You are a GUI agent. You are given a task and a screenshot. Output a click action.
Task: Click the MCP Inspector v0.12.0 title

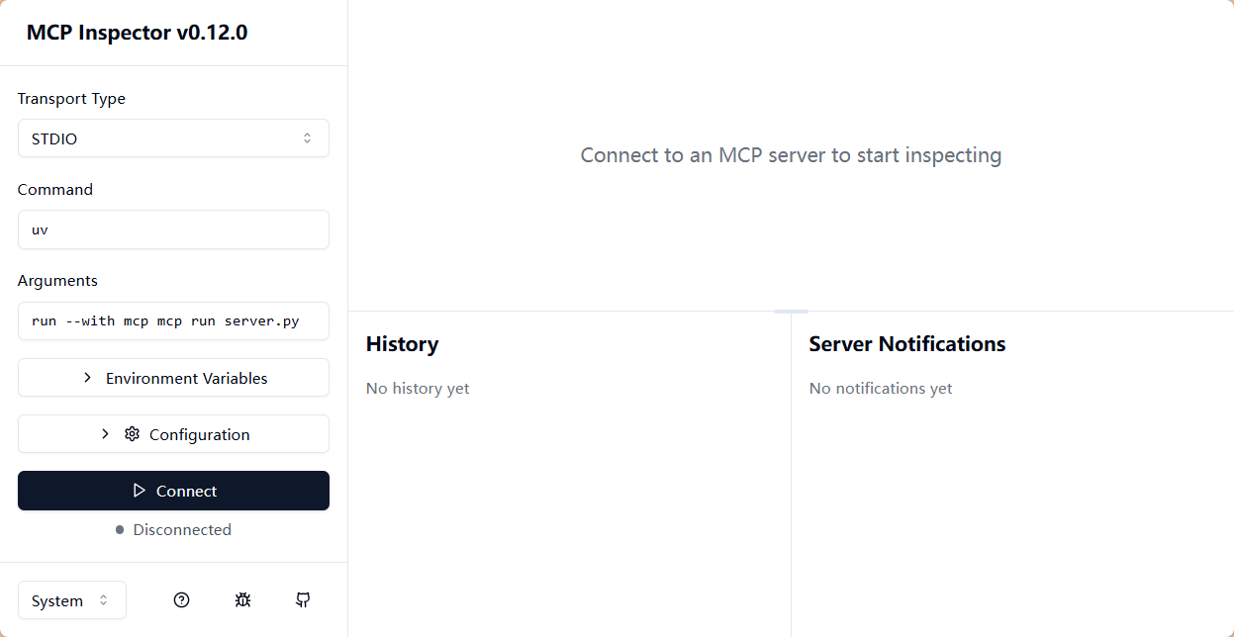pyautogui.click(x=137, y=32)
